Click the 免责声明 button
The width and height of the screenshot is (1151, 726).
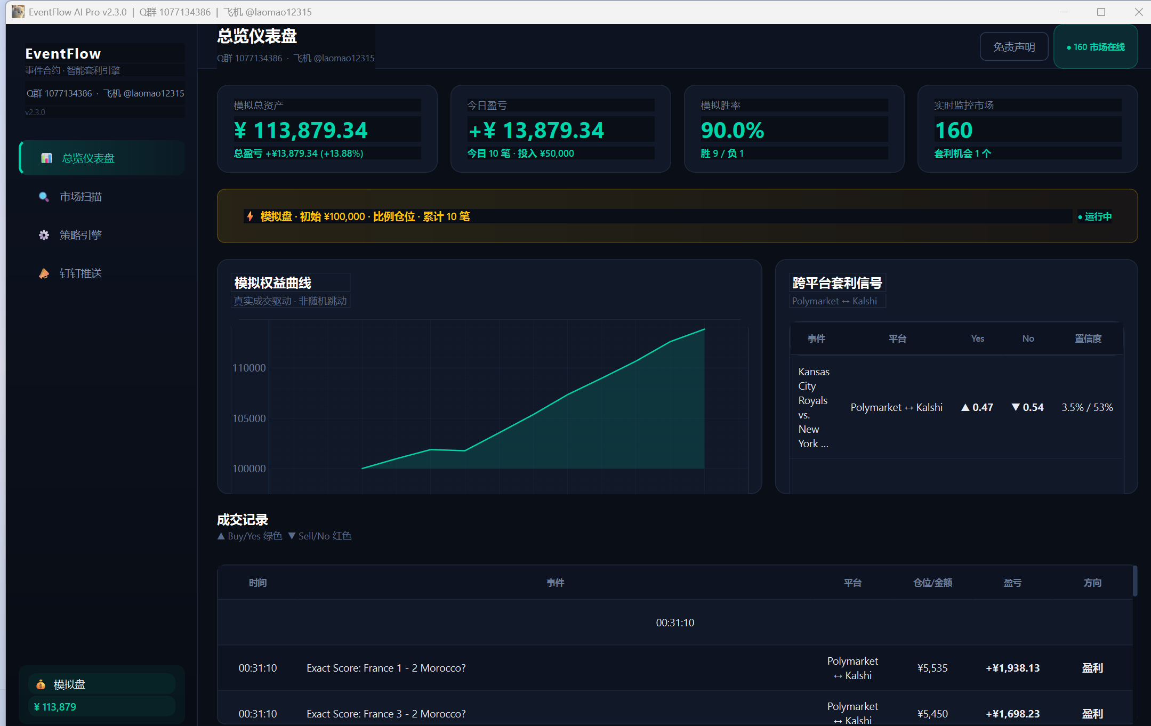click(1014, 47)
